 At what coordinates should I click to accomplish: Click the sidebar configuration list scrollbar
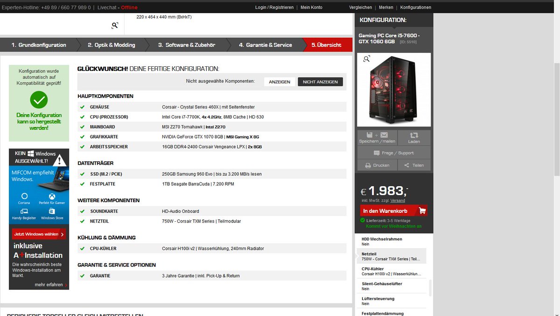pos(430,288)
